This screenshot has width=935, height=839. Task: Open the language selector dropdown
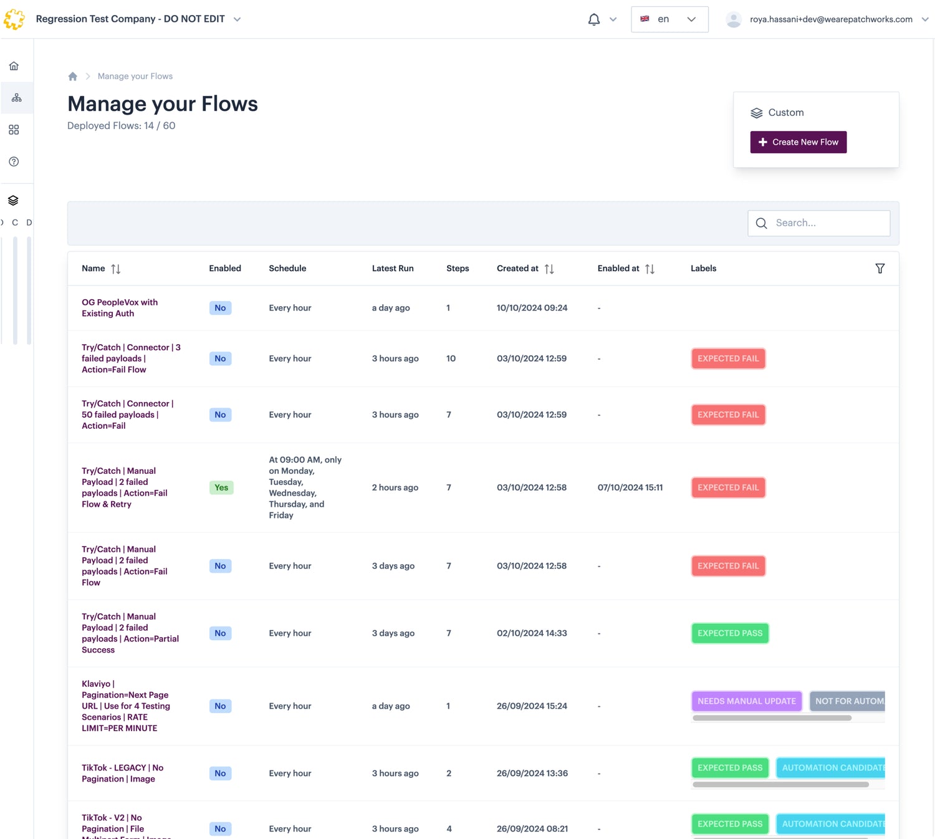click(669, 19)
